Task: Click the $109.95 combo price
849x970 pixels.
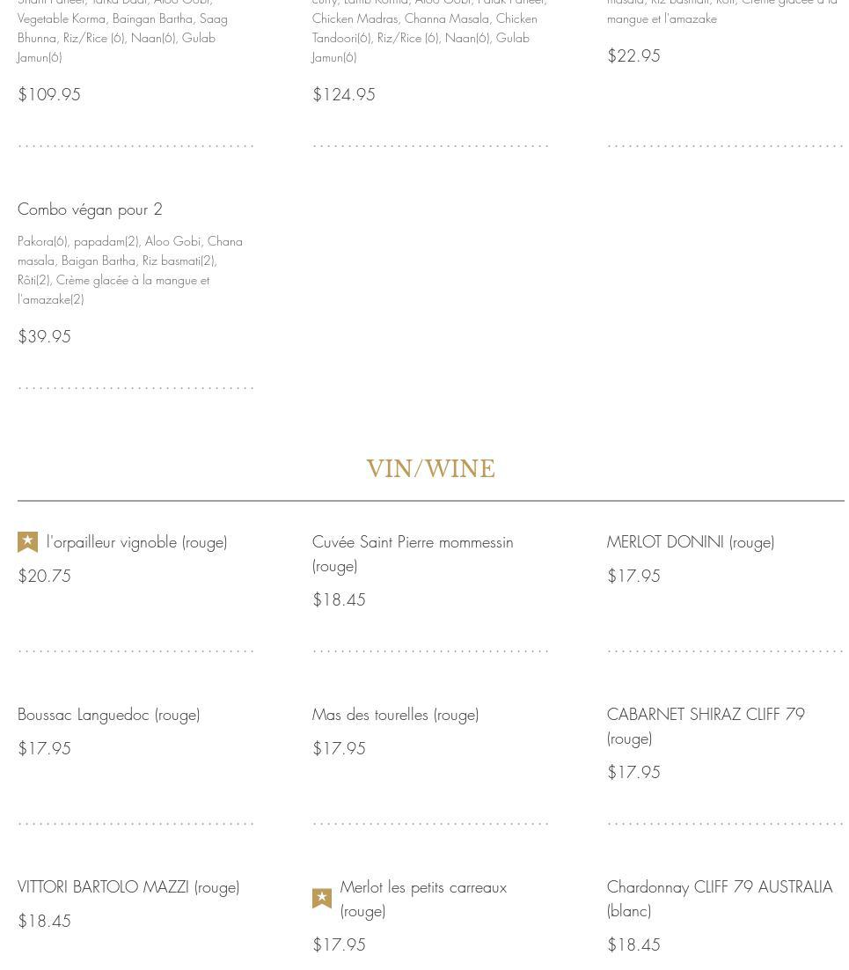Action: click(x=49, y=95)
